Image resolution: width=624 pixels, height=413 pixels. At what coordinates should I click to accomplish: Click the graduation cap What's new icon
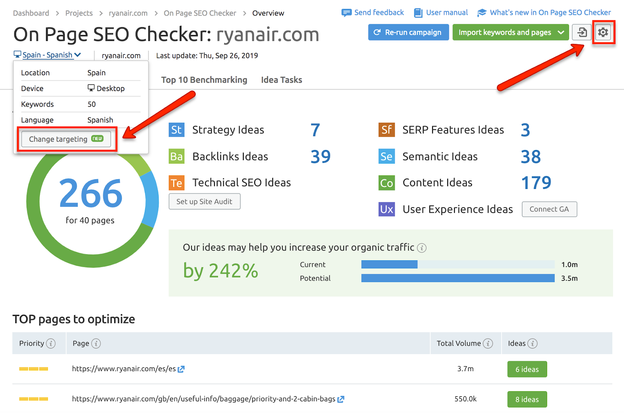pyautogui.click(x=482, y=13)
